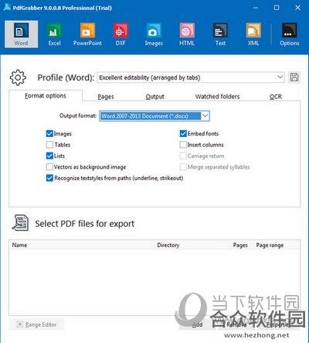Click the Directory column header

click(168, 245)
